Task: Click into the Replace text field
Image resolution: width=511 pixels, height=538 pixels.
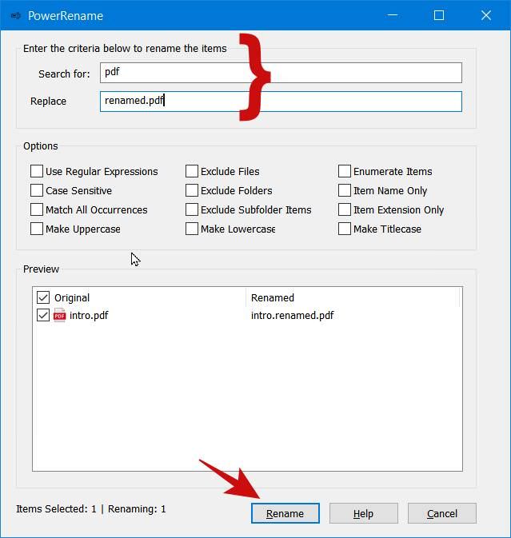Action: tap(281, 102)
